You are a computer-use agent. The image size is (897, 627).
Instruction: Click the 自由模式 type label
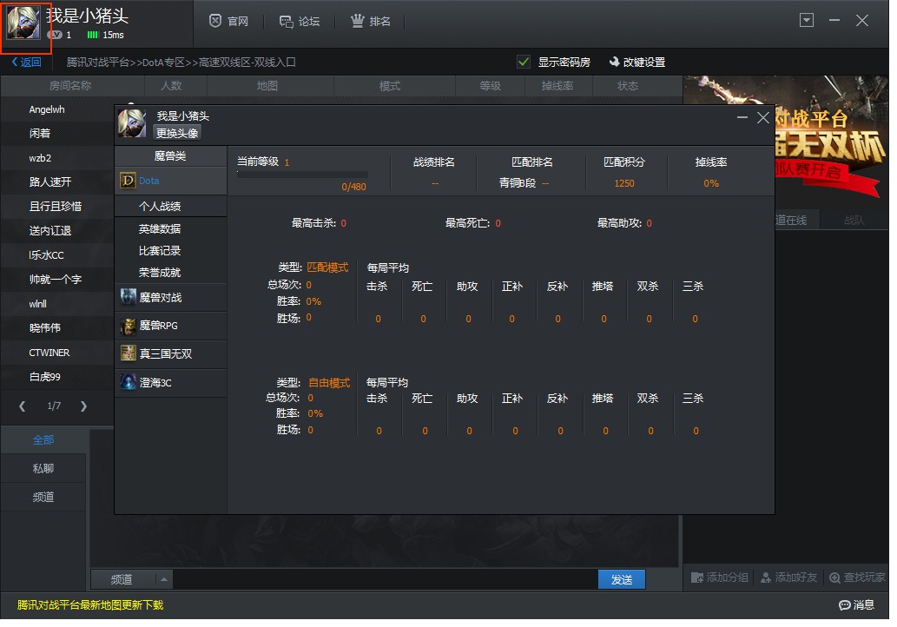tap(329, 383)
